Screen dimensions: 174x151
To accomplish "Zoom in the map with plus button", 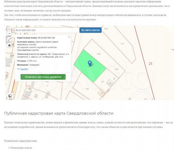I will pos(9,29).
